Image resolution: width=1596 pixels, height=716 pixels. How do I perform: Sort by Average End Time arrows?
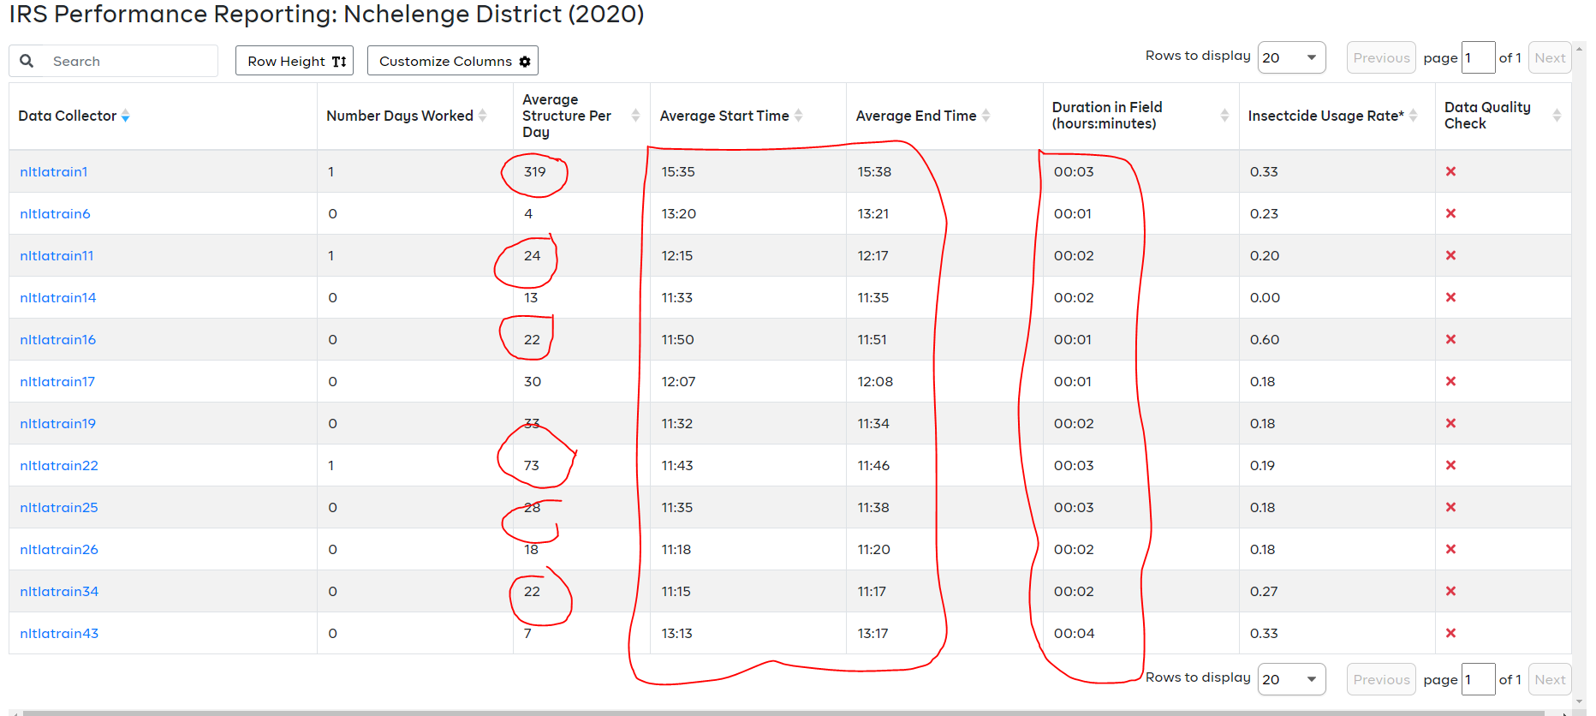pyautogui.click(x=986, y=116)
